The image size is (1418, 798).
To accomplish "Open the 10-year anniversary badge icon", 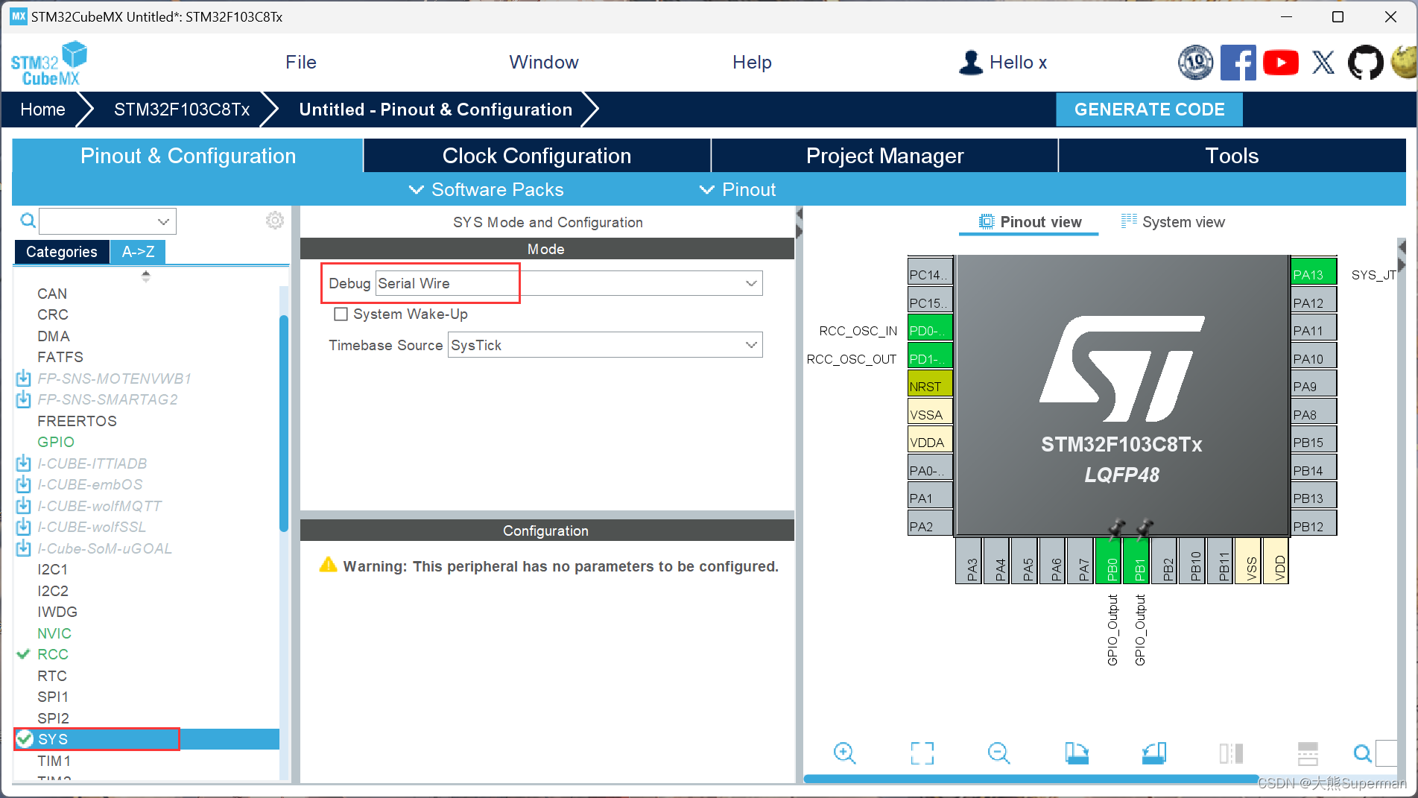I will point(1195,63).
